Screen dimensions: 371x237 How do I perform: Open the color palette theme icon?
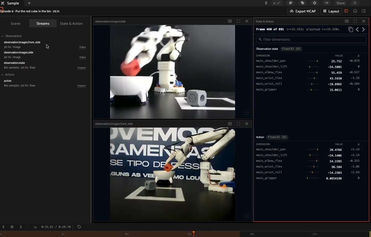(x=291, y=3)
